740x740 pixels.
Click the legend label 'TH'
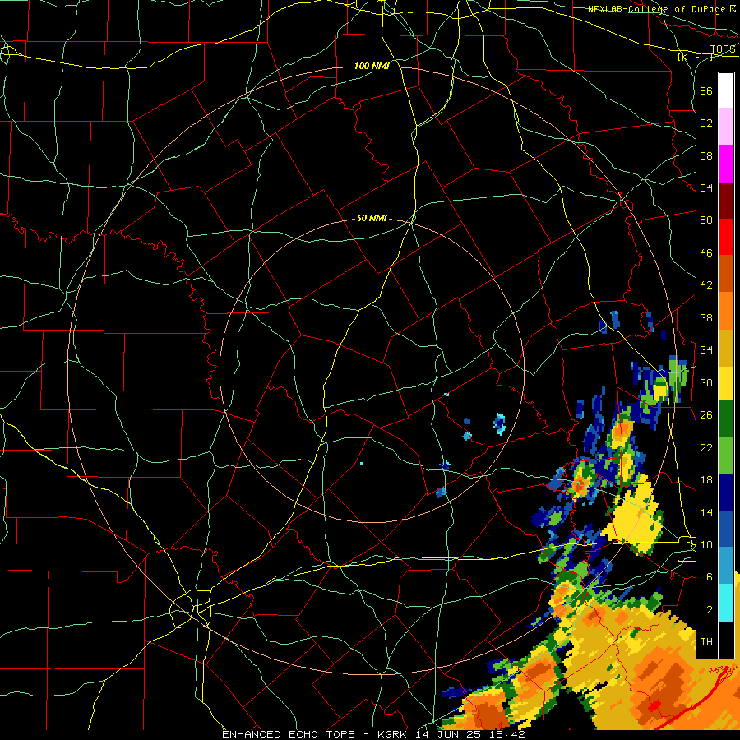coord(706,641)
